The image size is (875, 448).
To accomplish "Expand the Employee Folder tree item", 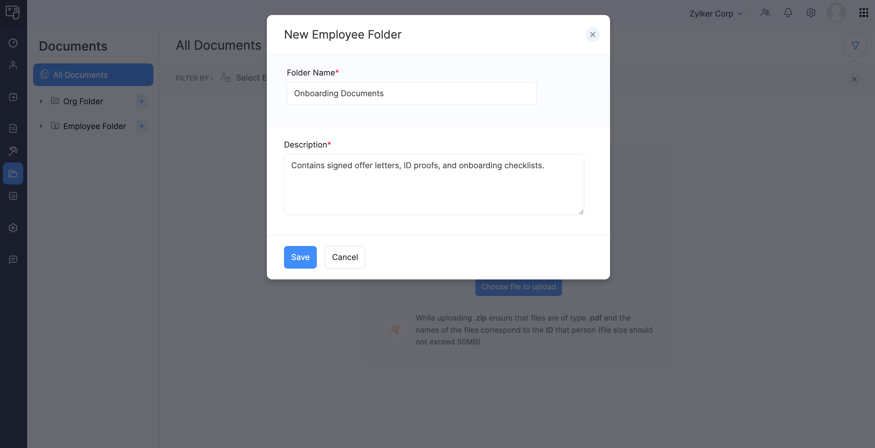I will click(x=41, y=126).
